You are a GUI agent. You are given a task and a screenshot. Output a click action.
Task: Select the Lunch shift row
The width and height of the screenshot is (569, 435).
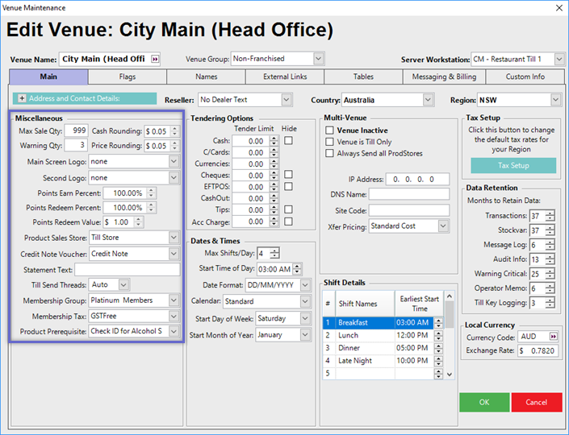[x=383, y=335]
